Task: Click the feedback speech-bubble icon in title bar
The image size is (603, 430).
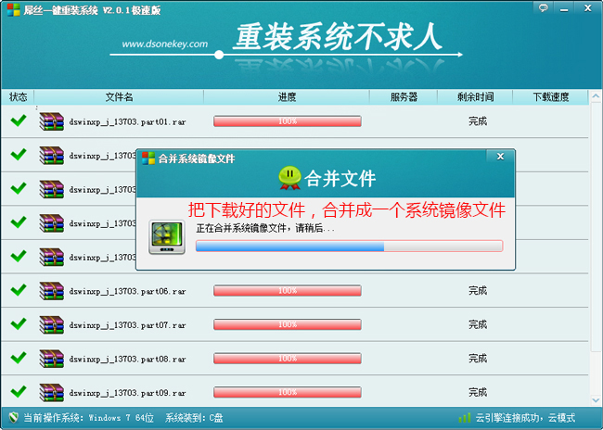Action: pos(543,8)
